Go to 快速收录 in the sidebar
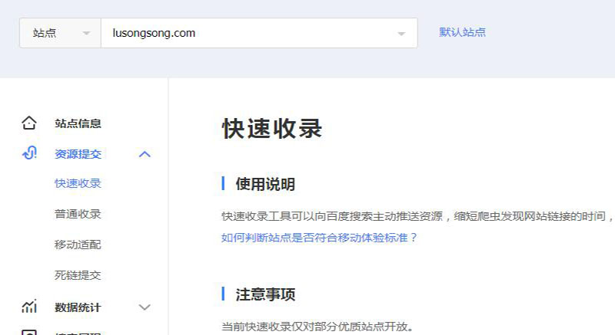Screen dimensions: 615x335 [x=78, y=184]
